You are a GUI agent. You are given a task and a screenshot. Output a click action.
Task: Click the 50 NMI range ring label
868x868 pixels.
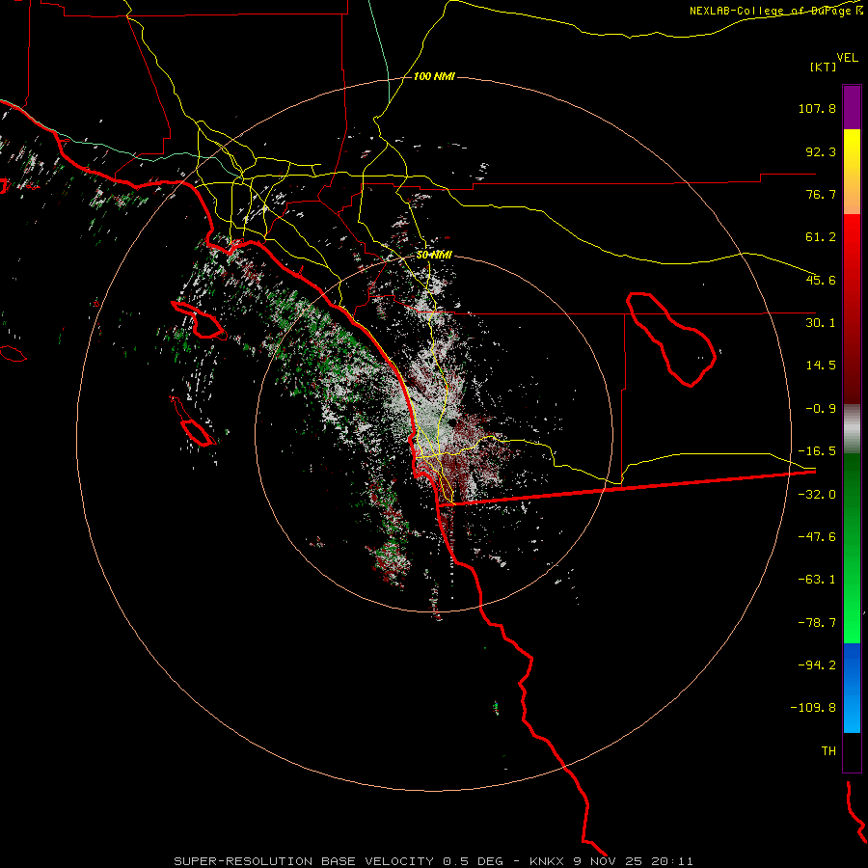[434, 255]
